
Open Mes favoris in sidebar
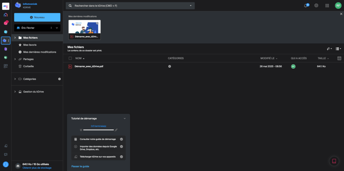(x=30, y=45)
